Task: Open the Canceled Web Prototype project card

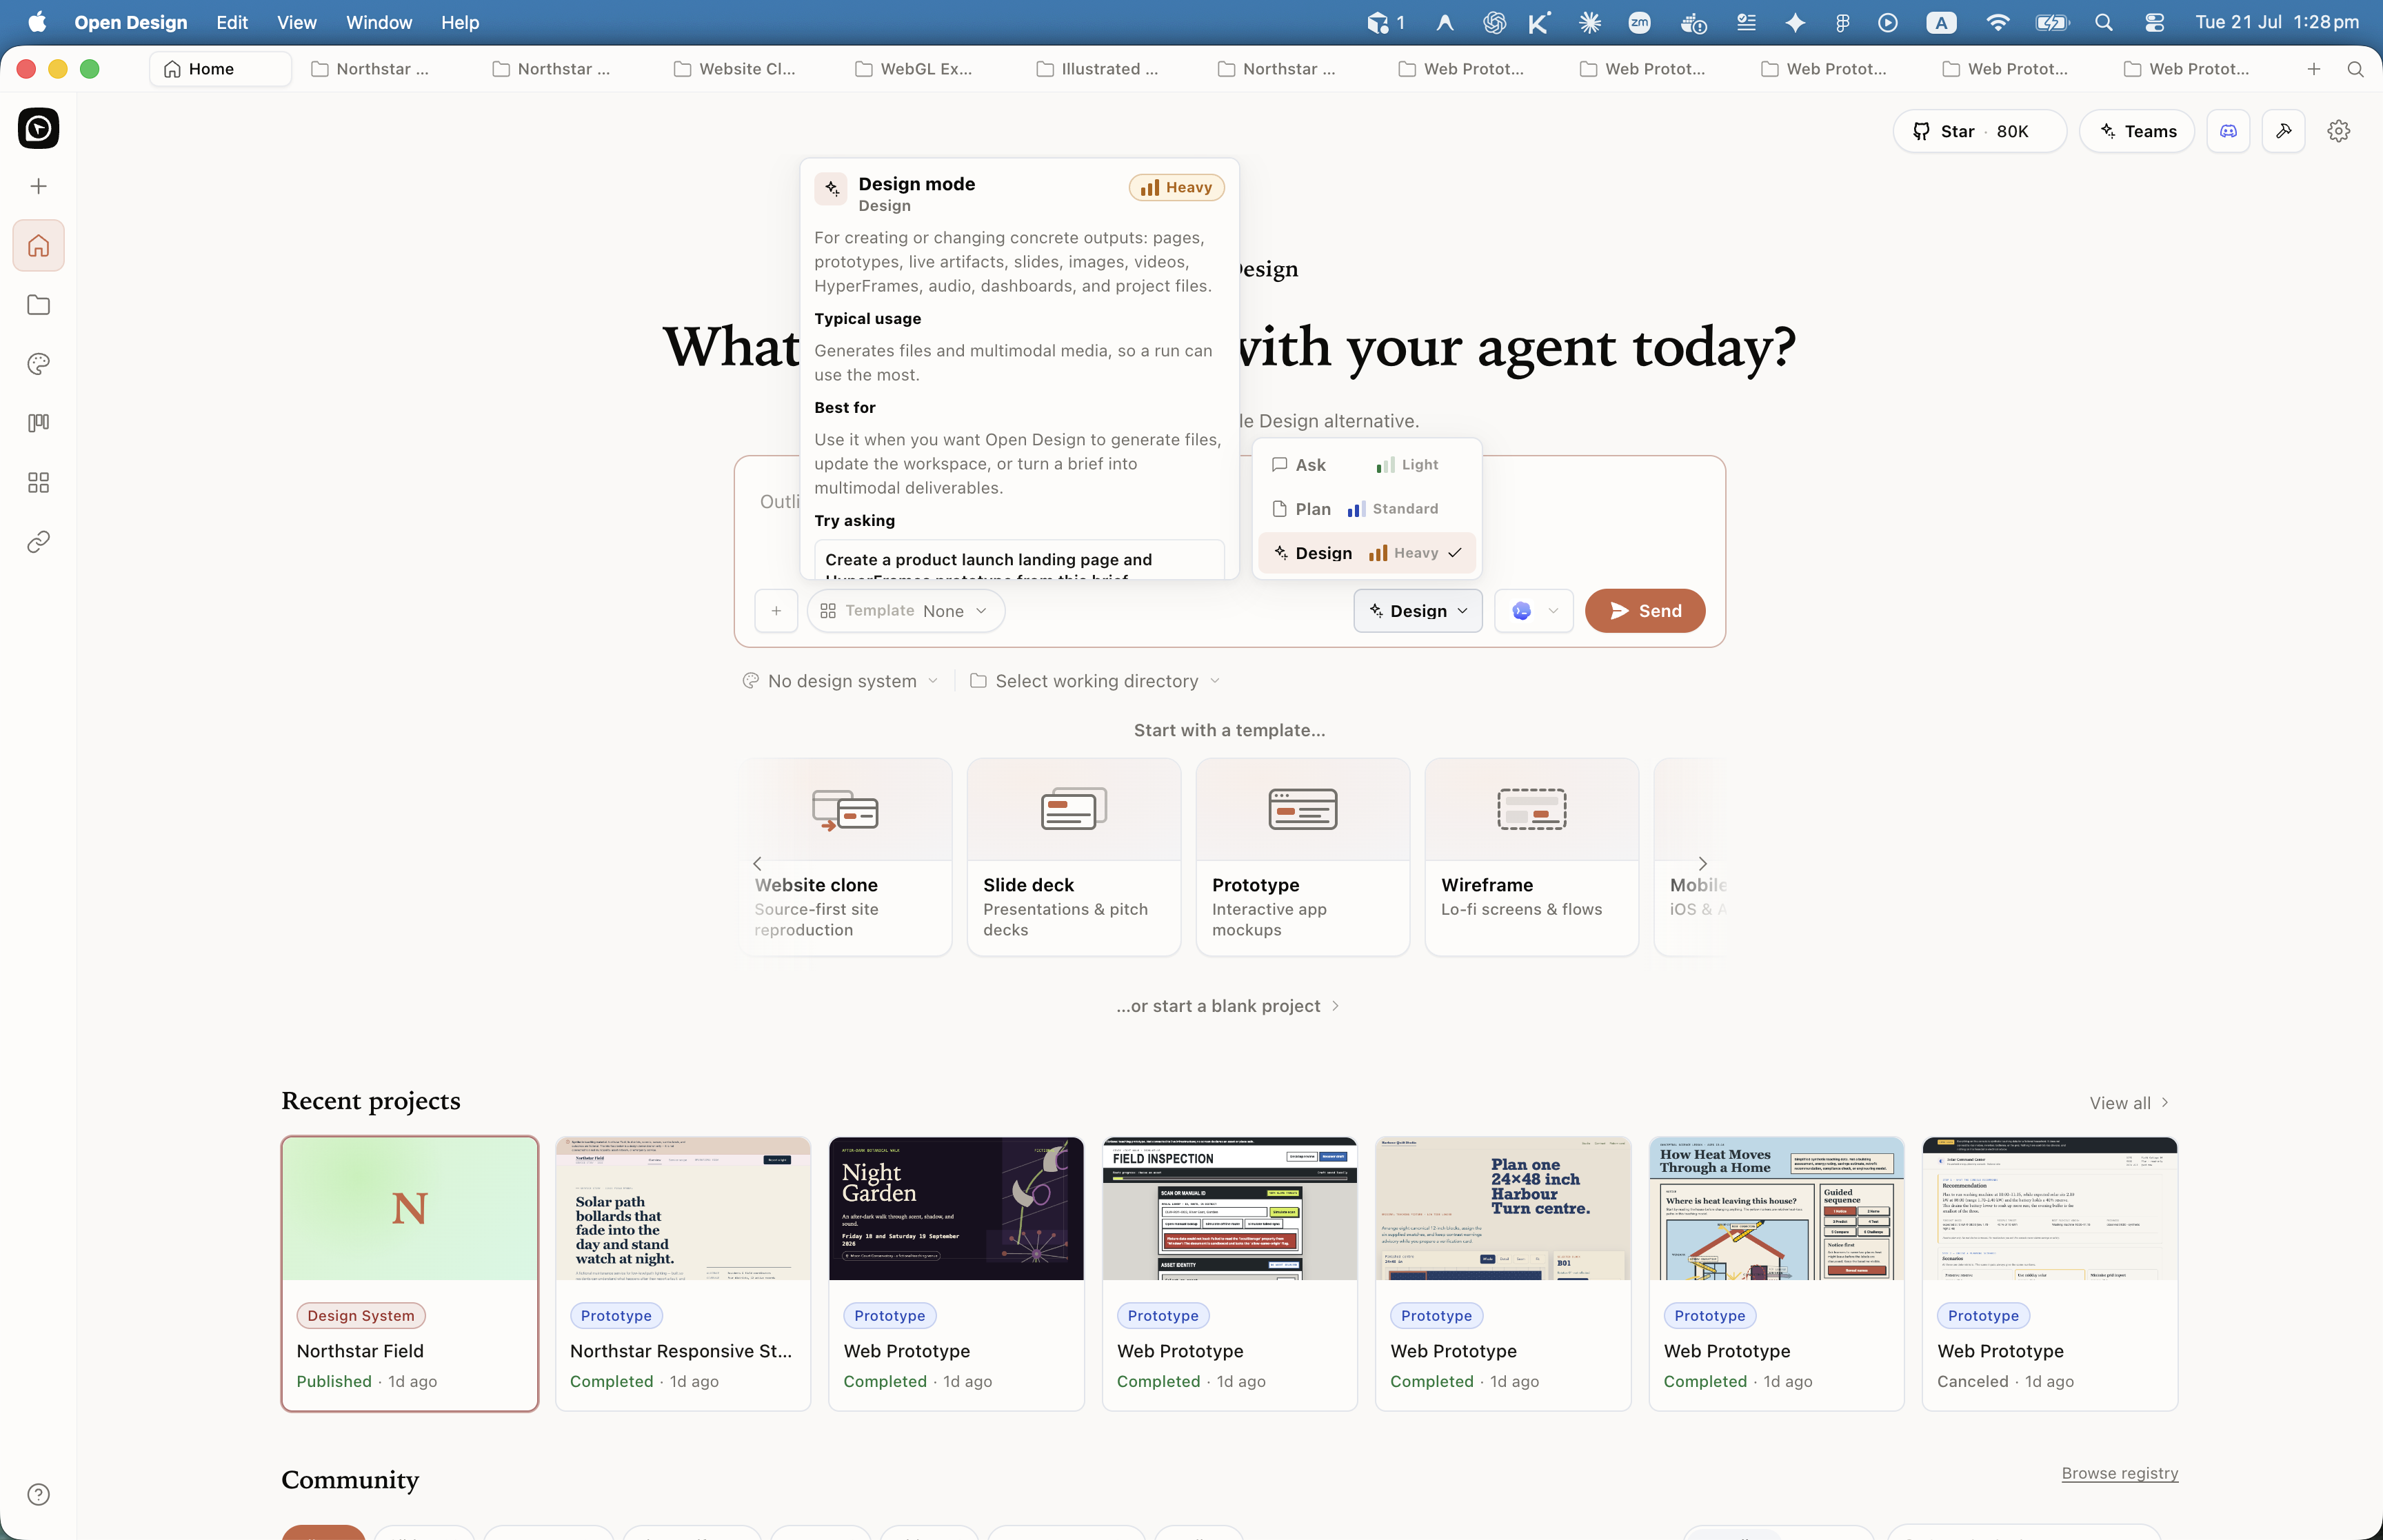Action: click(x=2049, y=1274)
